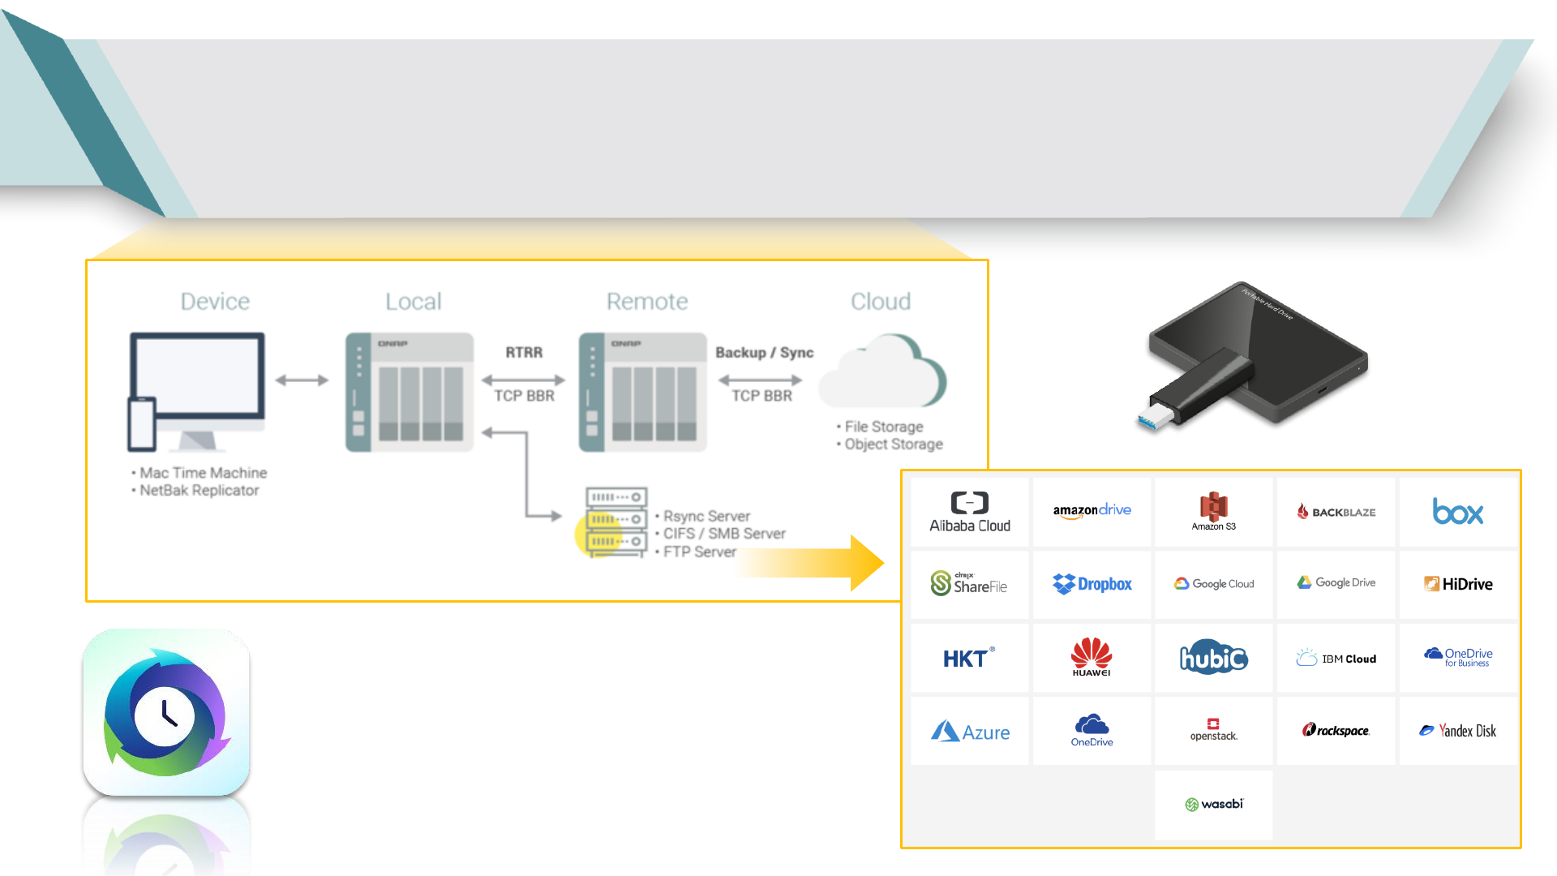Image resolution: width=1557 pixels, height=876 pixels.
Task: Click the desktop and phone device illustration
Action: click(x=197, y=391)
